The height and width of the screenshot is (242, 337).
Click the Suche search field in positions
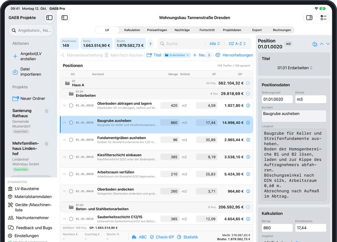click(182, 44)
